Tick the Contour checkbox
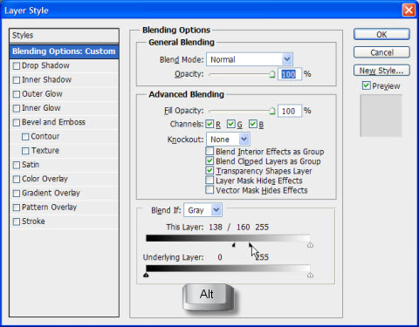Screen dimensions: 419x327 pos(25,137)
